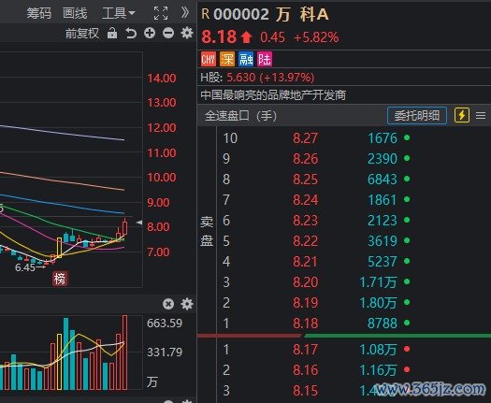The image size is (491, 403).
Task: Click the 8.00 price axis label
Action: (x=158, y=226)
